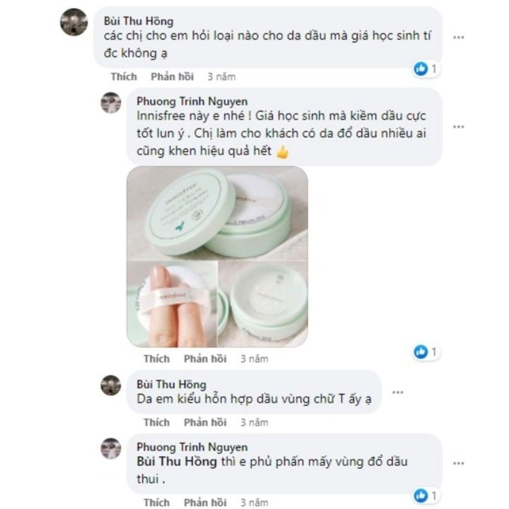This screenshot has height=509, width=509.
Task: Open options menu for combination-skin reply
Action: coord(398,392)
